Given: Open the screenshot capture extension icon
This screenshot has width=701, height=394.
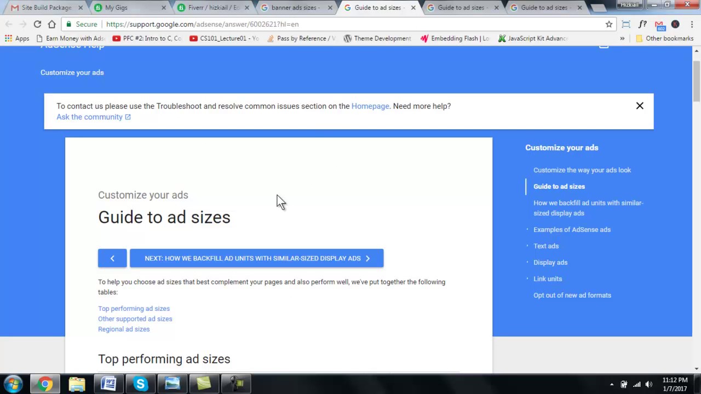Looking at the screenshot, I should (626, 24).
